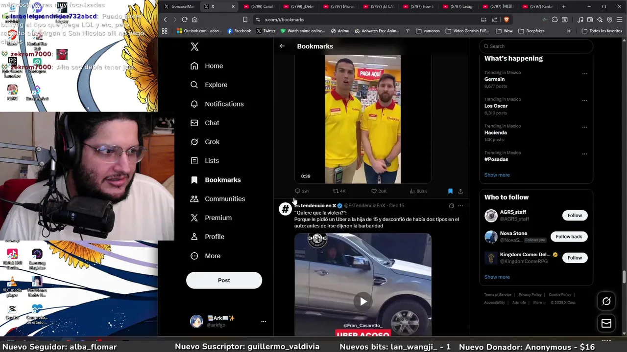Screen dimensions: 627x352
Task: Open the #Posadas trending topic
Action: (x=496, y=159)
